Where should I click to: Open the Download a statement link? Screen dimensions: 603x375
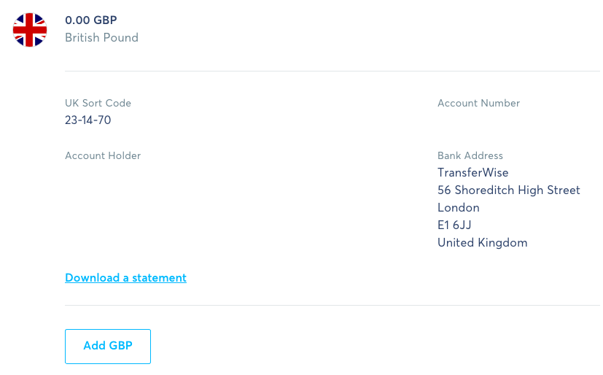click(125, 278)
